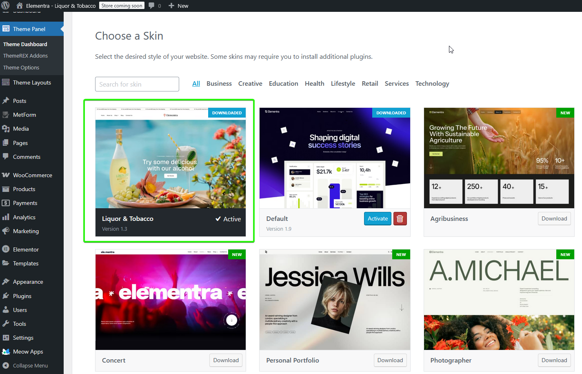Expand the Appearance menu
Image resolution: width=582 pixels, height=374 pixels.
pyautogui.click(x=28, y=282)
